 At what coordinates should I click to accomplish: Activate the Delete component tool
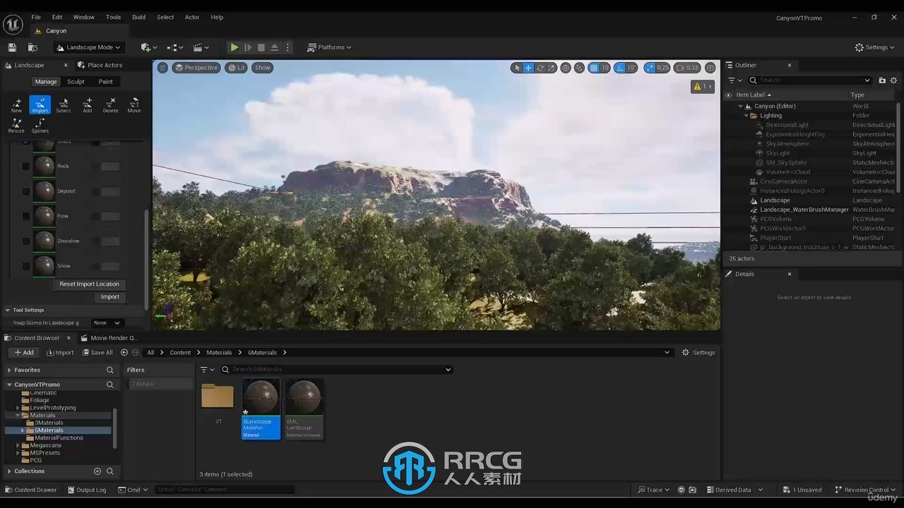(x=110, y=105)
